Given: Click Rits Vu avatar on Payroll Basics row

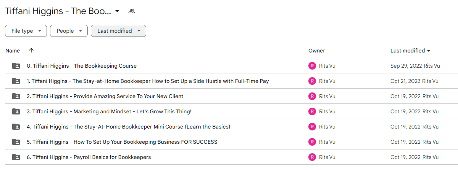Looking at the screenshot, I should [312, 157].
